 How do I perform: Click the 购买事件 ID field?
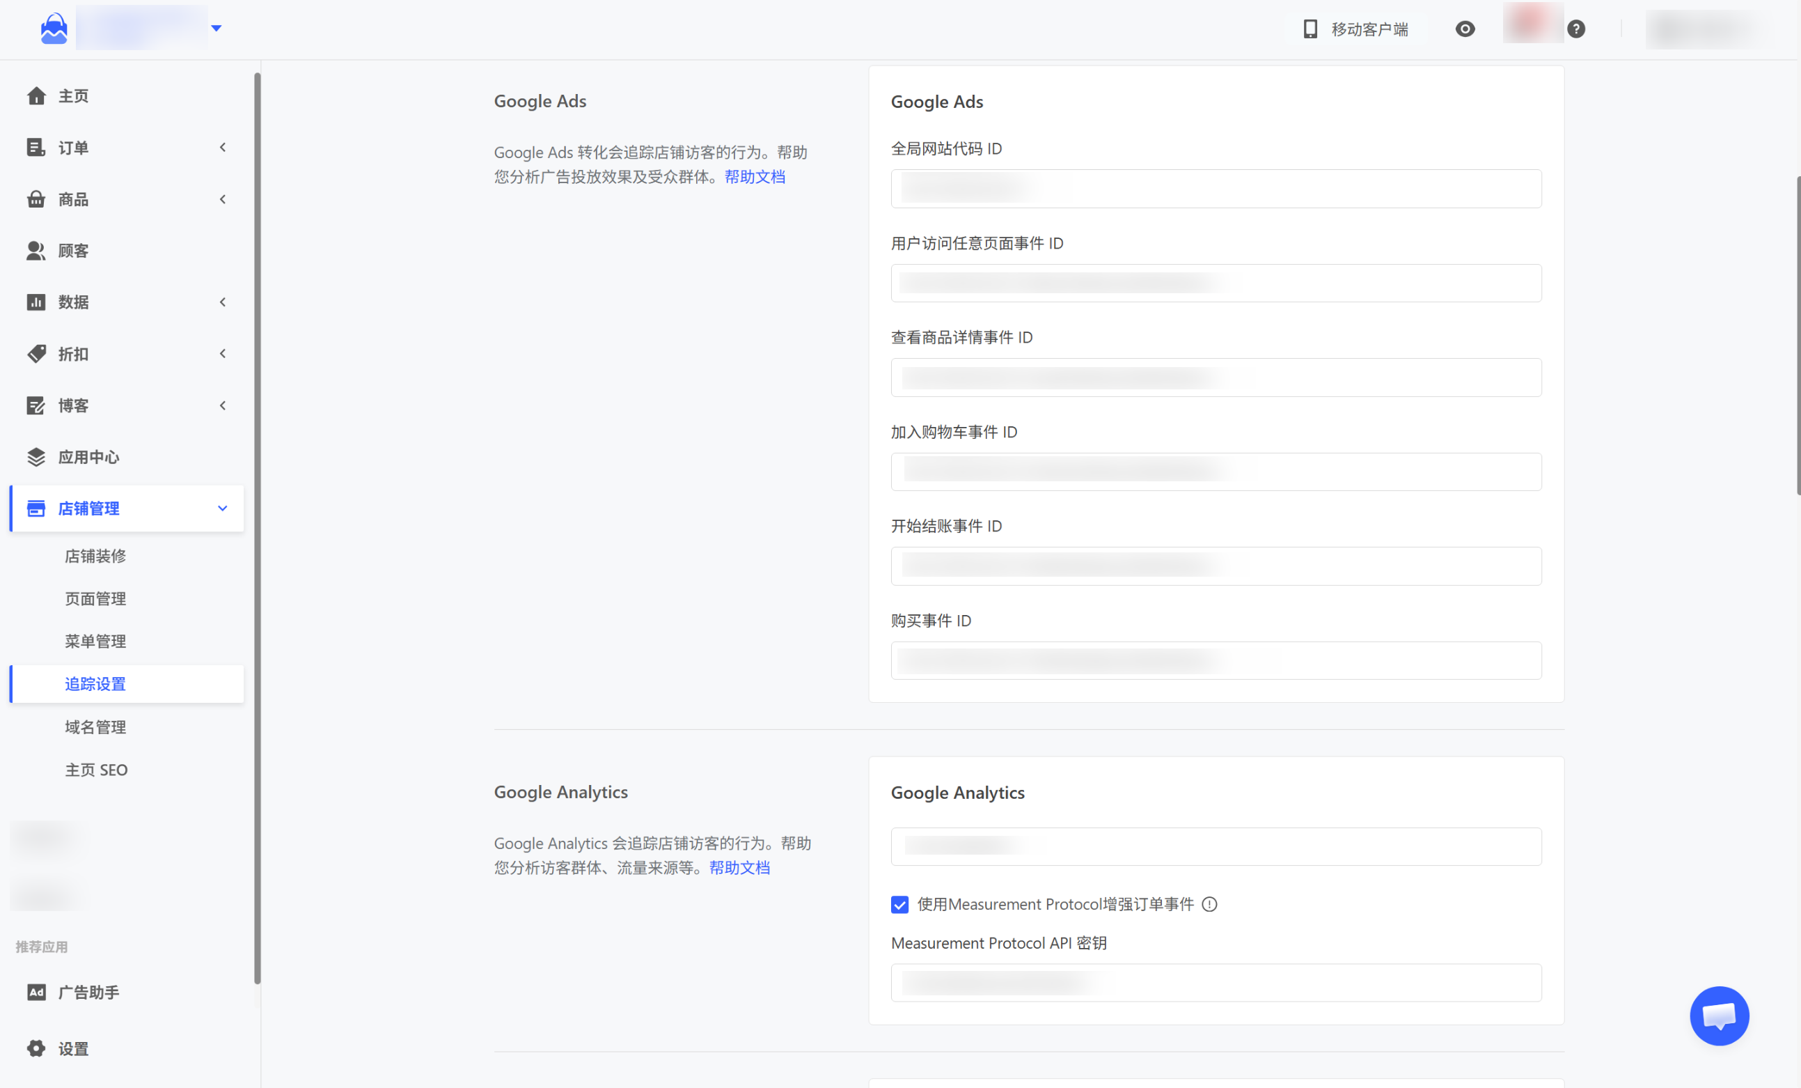click(x=1216, y=660)
